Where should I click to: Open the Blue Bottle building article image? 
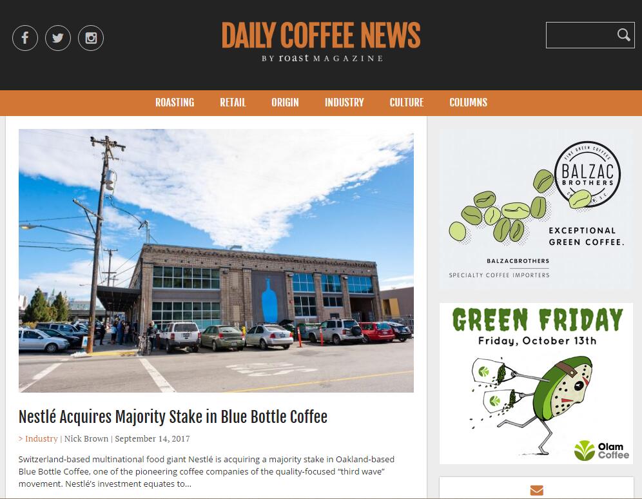coord(216,260)
